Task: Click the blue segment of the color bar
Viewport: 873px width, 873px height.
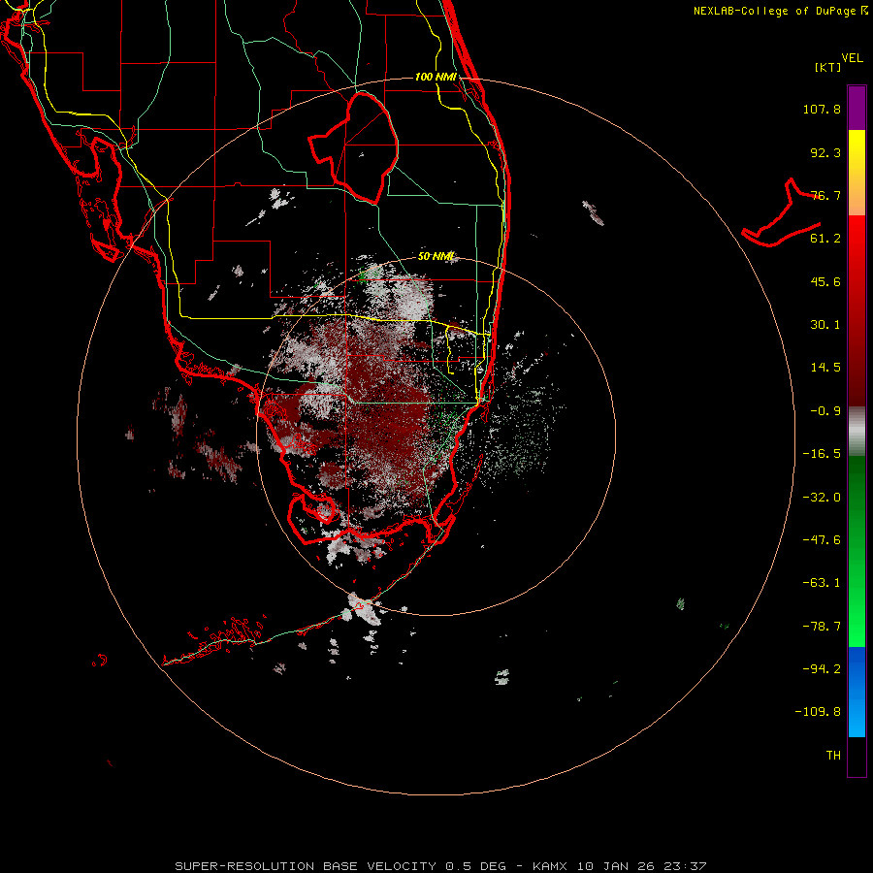Action: [857, 692]
